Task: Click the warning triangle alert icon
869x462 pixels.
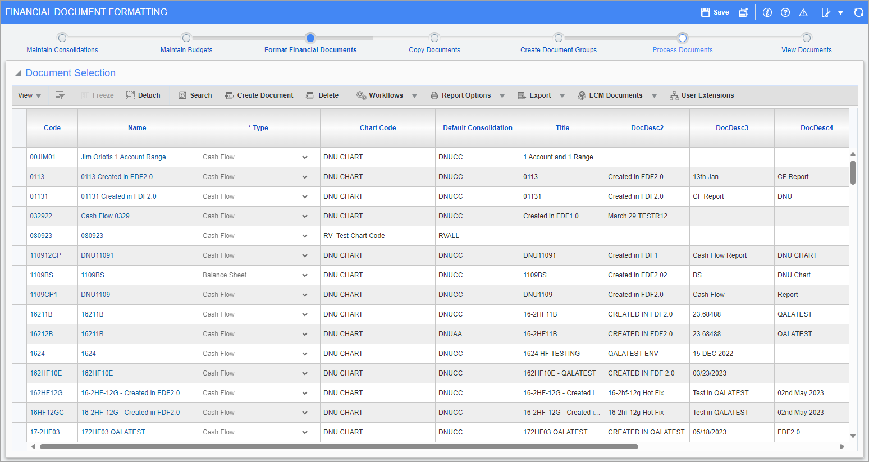Action: (x=803, y=12)
